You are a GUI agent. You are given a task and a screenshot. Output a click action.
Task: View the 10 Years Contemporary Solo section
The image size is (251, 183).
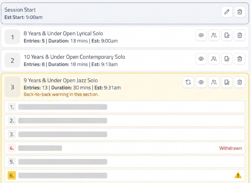[x=201, y=59]
